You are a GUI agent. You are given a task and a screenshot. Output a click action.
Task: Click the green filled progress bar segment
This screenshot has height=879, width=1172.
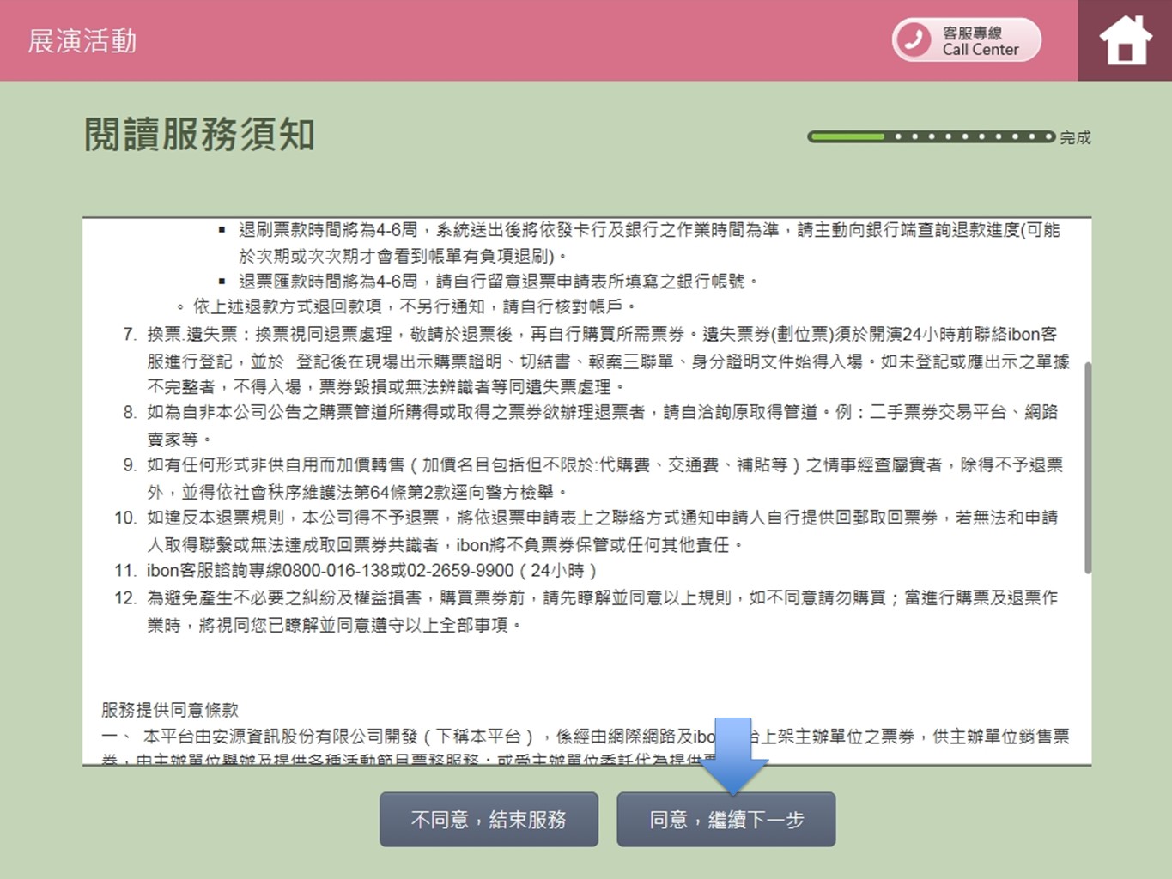point(847,136)
